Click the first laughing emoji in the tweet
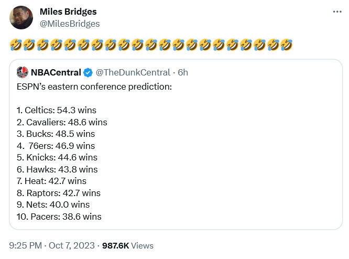Screen dimensions: 349x259 point(16,45)
